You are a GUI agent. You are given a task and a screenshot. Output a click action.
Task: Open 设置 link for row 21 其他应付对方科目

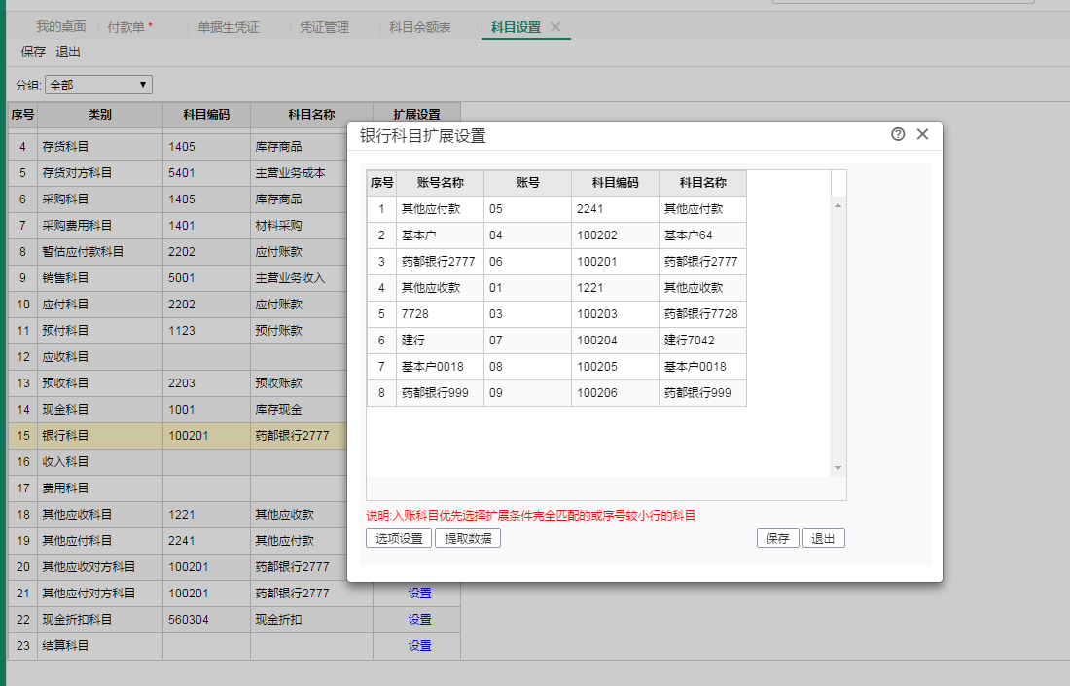tap(419, 594)
